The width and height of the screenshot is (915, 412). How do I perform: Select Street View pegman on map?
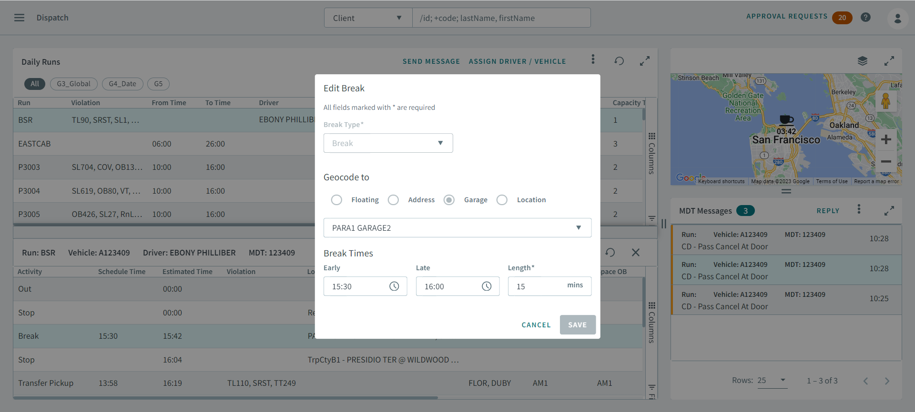[x=886, y=101]
